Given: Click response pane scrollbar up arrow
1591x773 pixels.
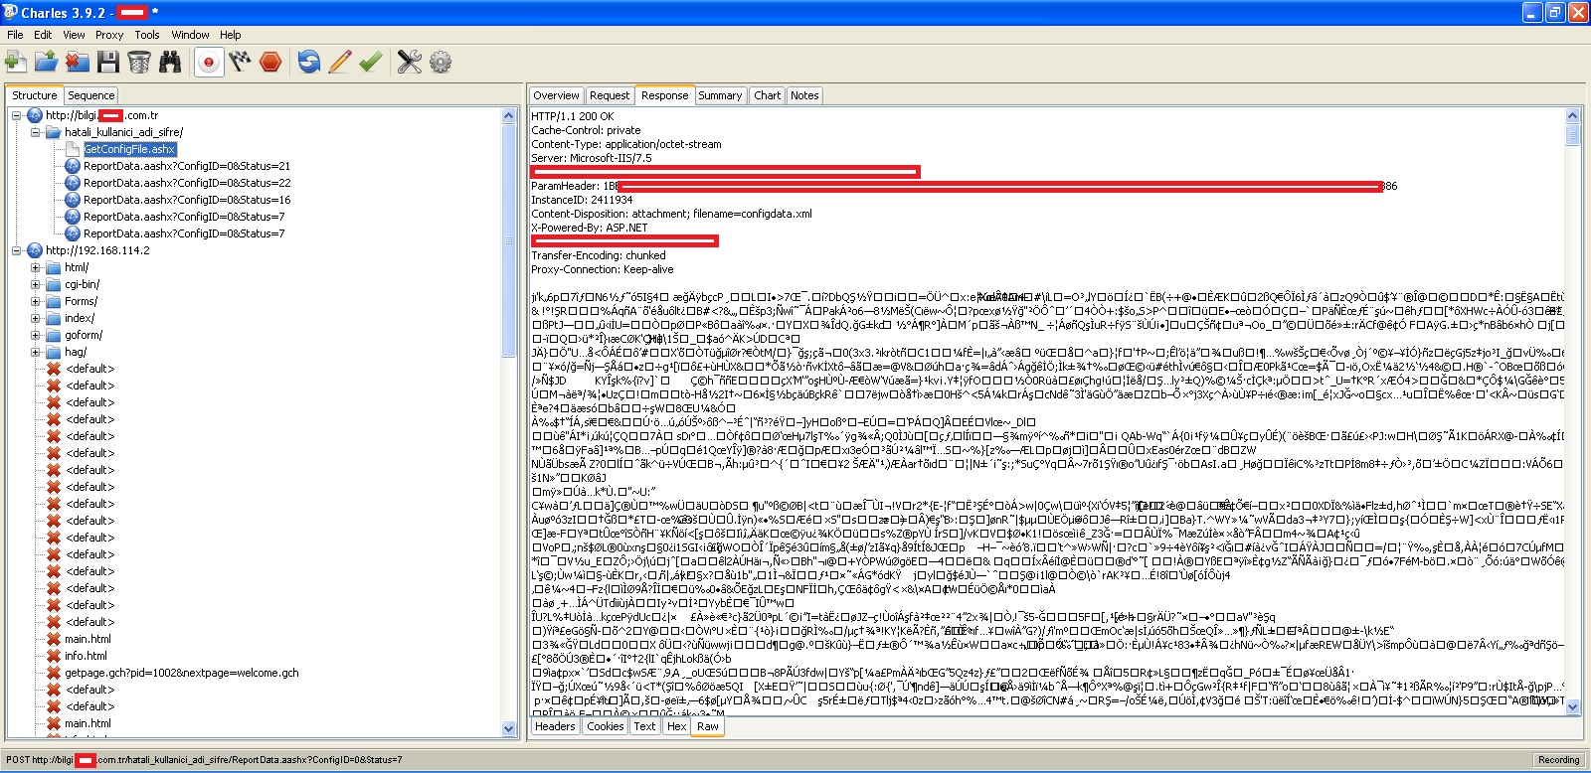Looking at the screenshot, I should (x=1572, y=115).
